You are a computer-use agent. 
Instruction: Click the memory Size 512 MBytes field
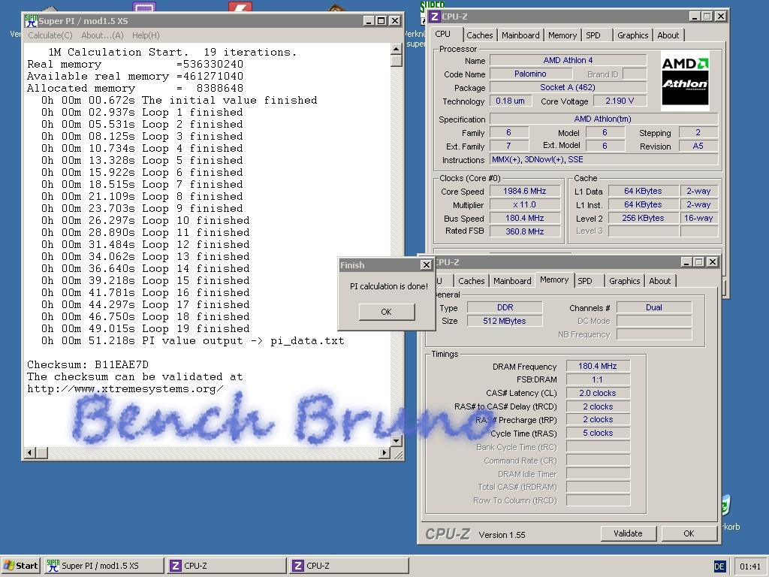pos(505,321)
